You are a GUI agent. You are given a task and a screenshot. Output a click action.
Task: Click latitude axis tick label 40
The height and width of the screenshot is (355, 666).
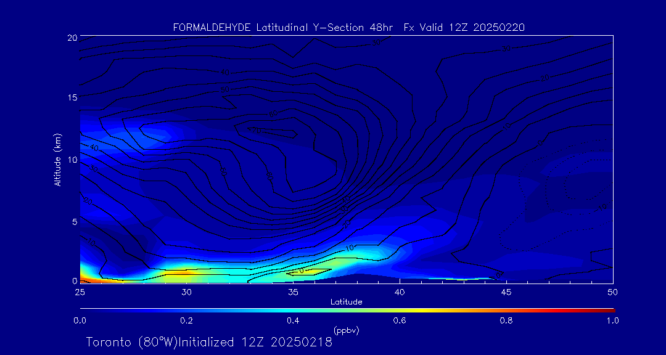pyautogui.click(x=400, y=292)
